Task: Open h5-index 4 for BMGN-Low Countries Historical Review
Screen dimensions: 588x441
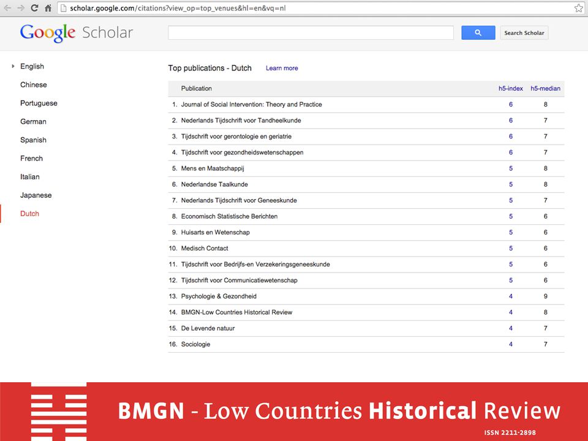Action: click(x=510, y=312)
